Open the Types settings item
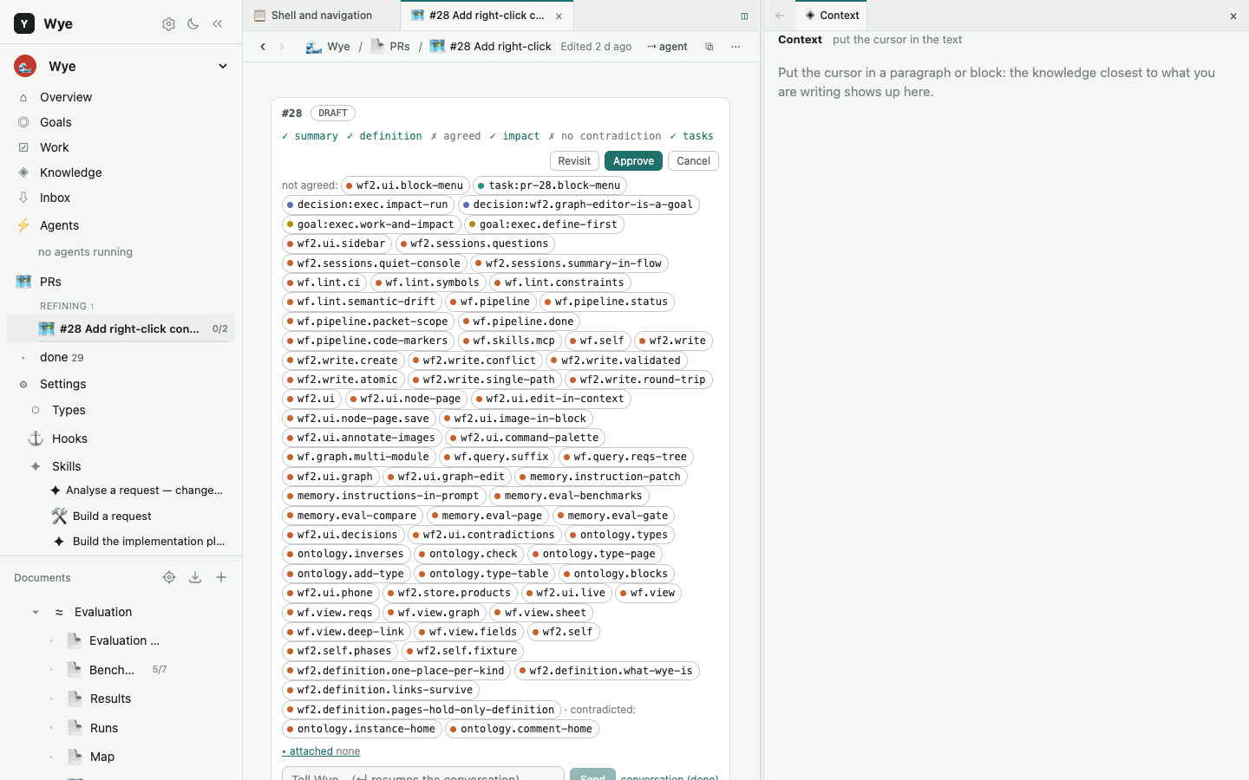The height and width of the screenshot is (780, 1249). click(69, 410)
